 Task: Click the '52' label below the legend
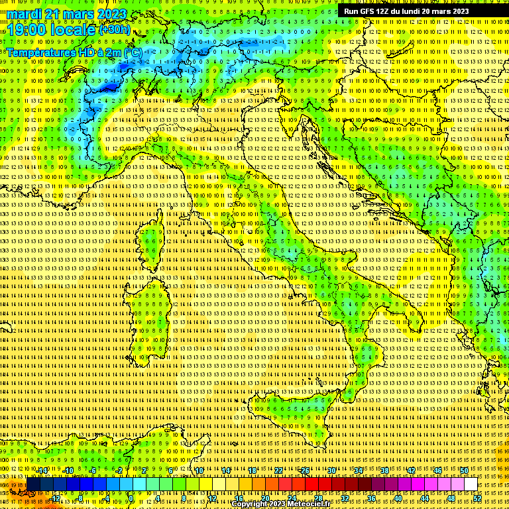477,498
